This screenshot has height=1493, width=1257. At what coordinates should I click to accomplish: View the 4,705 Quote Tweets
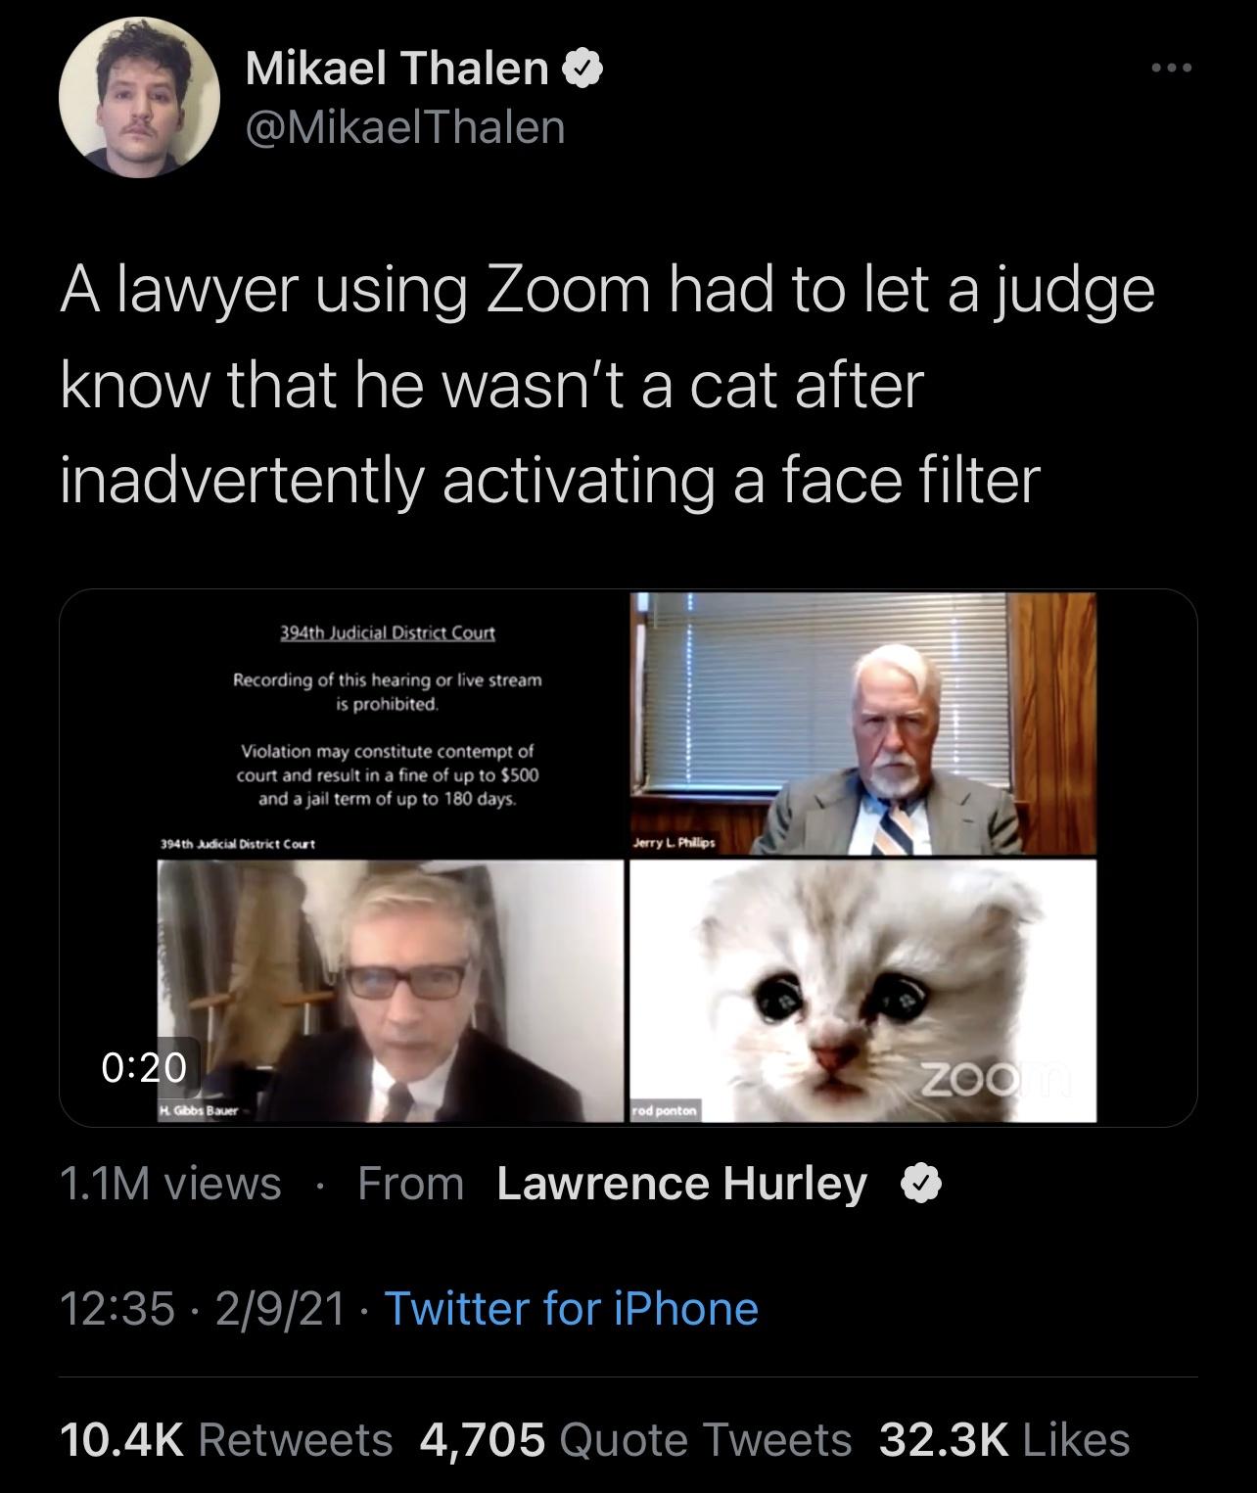pos(635,1440)
